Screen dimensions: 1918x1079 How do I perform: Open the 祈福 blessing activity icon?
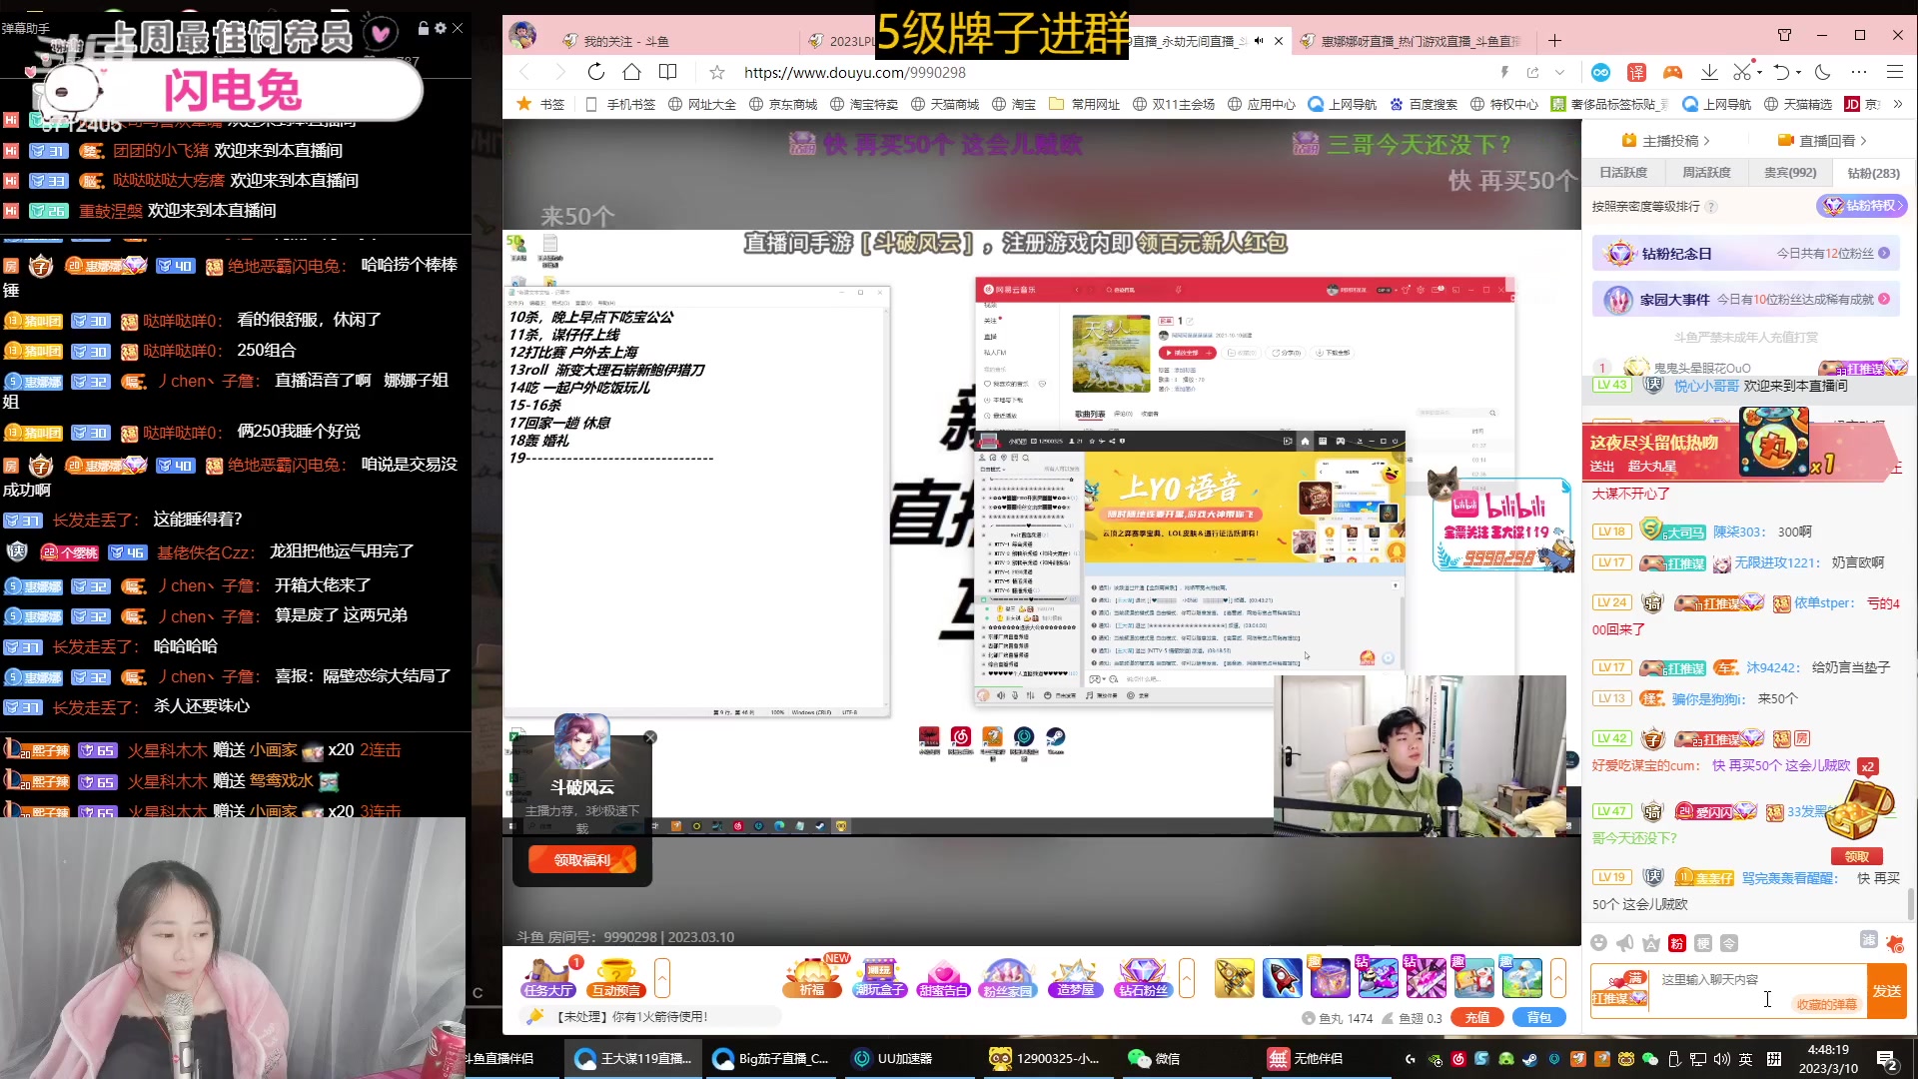click(814, 977)
